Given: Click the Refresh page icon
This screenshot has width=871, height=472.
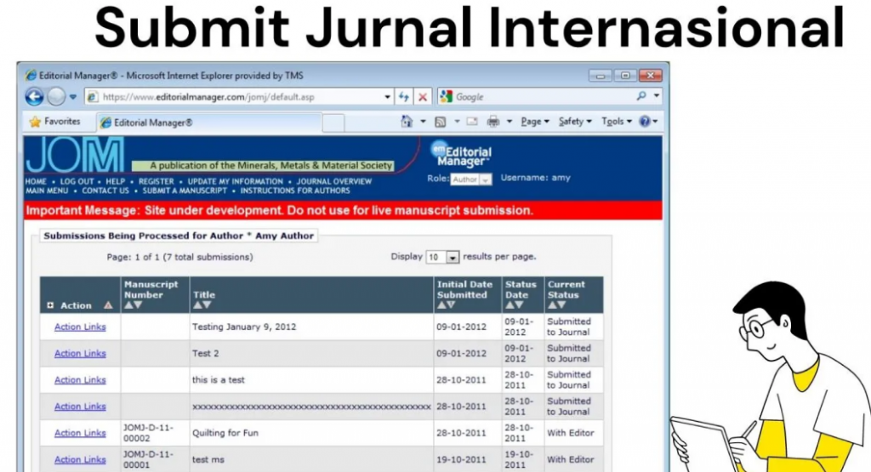Looking at the screenshot, I should pos(404,97).
